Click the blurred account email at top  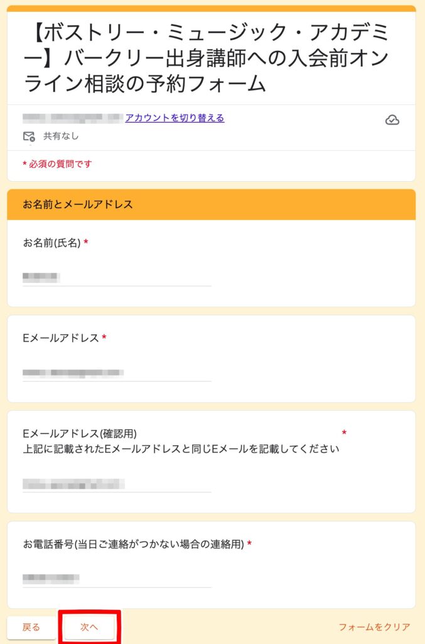72,118
